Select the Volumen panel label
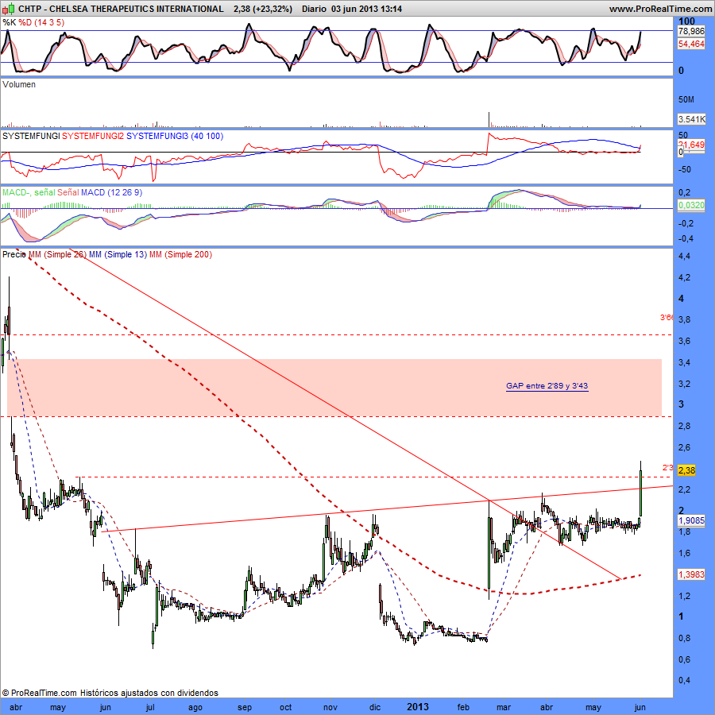Viewport: 715px width, 715px height. pyautogui.click(x=19, y=84)
